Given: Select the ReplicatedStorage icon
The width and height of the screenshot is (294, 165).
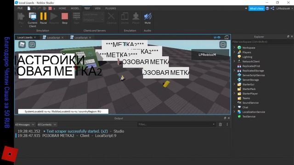Looking at the screenshot, I should pyautogui.click(x=239, y=71).
